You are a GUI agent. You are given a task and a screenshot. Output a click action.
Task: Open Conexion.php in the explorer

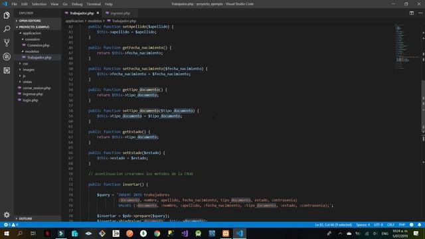coord(37,45)
